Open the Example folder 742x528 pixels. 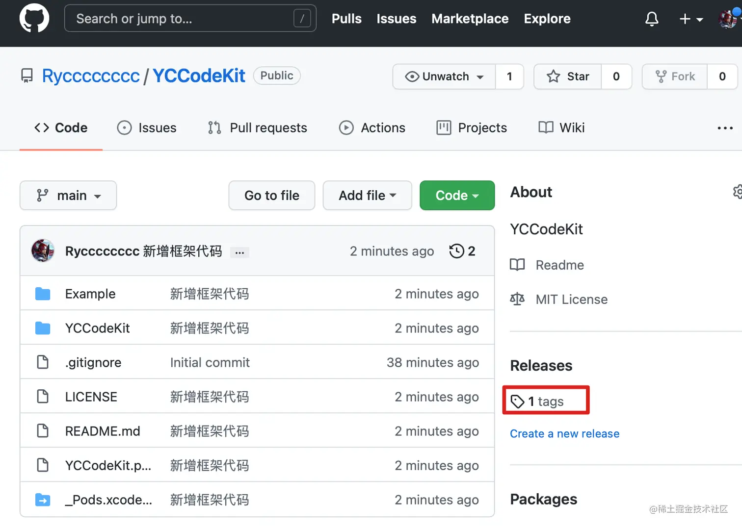pos(90,294)
